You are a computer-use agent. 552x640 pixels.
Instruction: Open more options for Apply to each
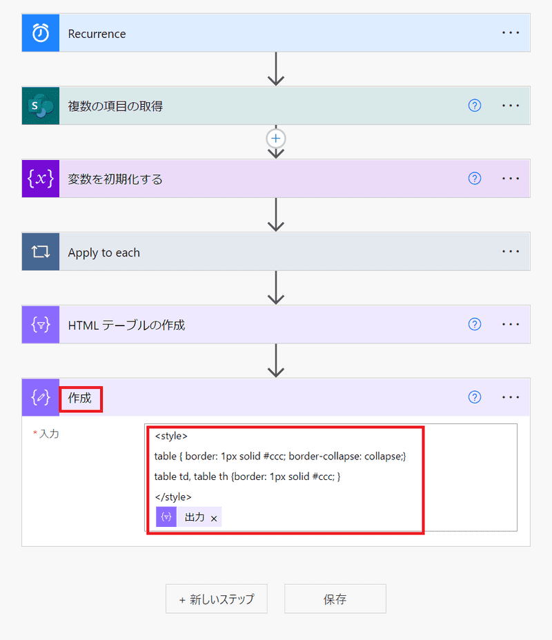pos(511,252)
